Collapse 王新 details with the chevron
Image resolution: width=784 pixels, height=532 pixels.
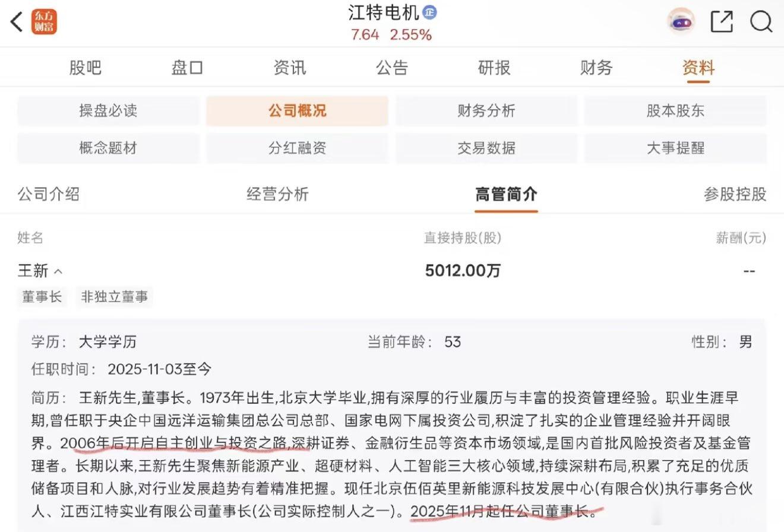tap(58, 271)
